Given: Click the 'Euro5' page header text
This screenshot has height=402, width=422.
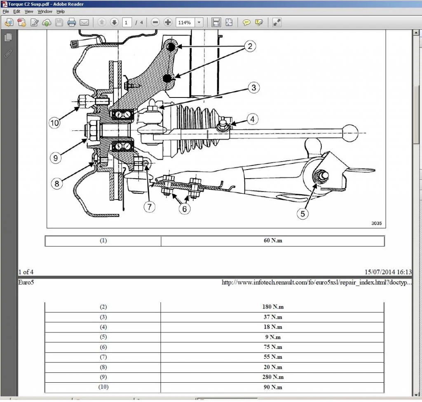Looking at the screenshot, I should pyautogui.click(x=26, y=282).
